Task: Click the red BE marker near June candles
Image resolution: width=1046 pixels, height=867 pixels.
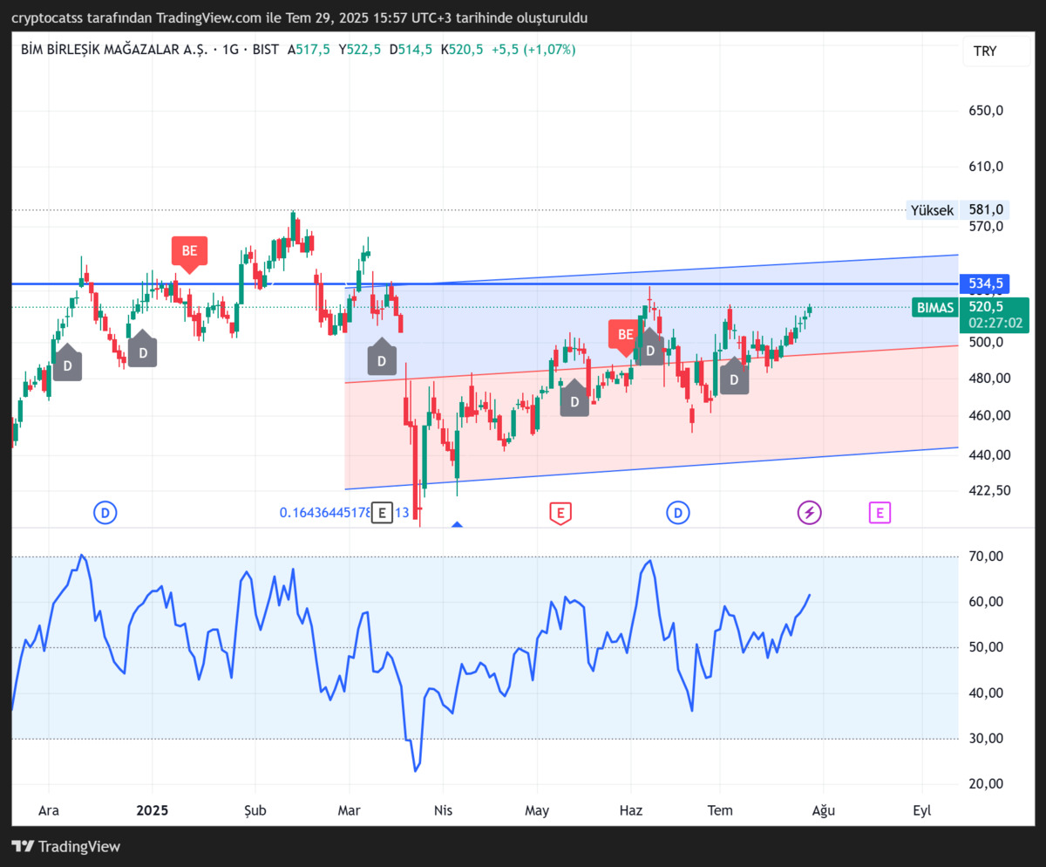Action: 626,337
